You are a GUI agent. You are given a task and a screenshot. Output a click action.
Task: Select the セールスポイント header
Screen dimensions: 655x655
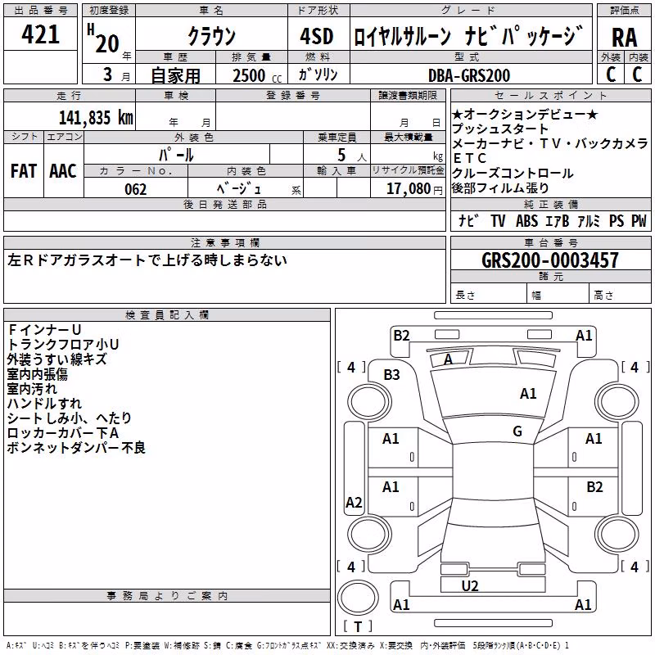click(550, 95)
